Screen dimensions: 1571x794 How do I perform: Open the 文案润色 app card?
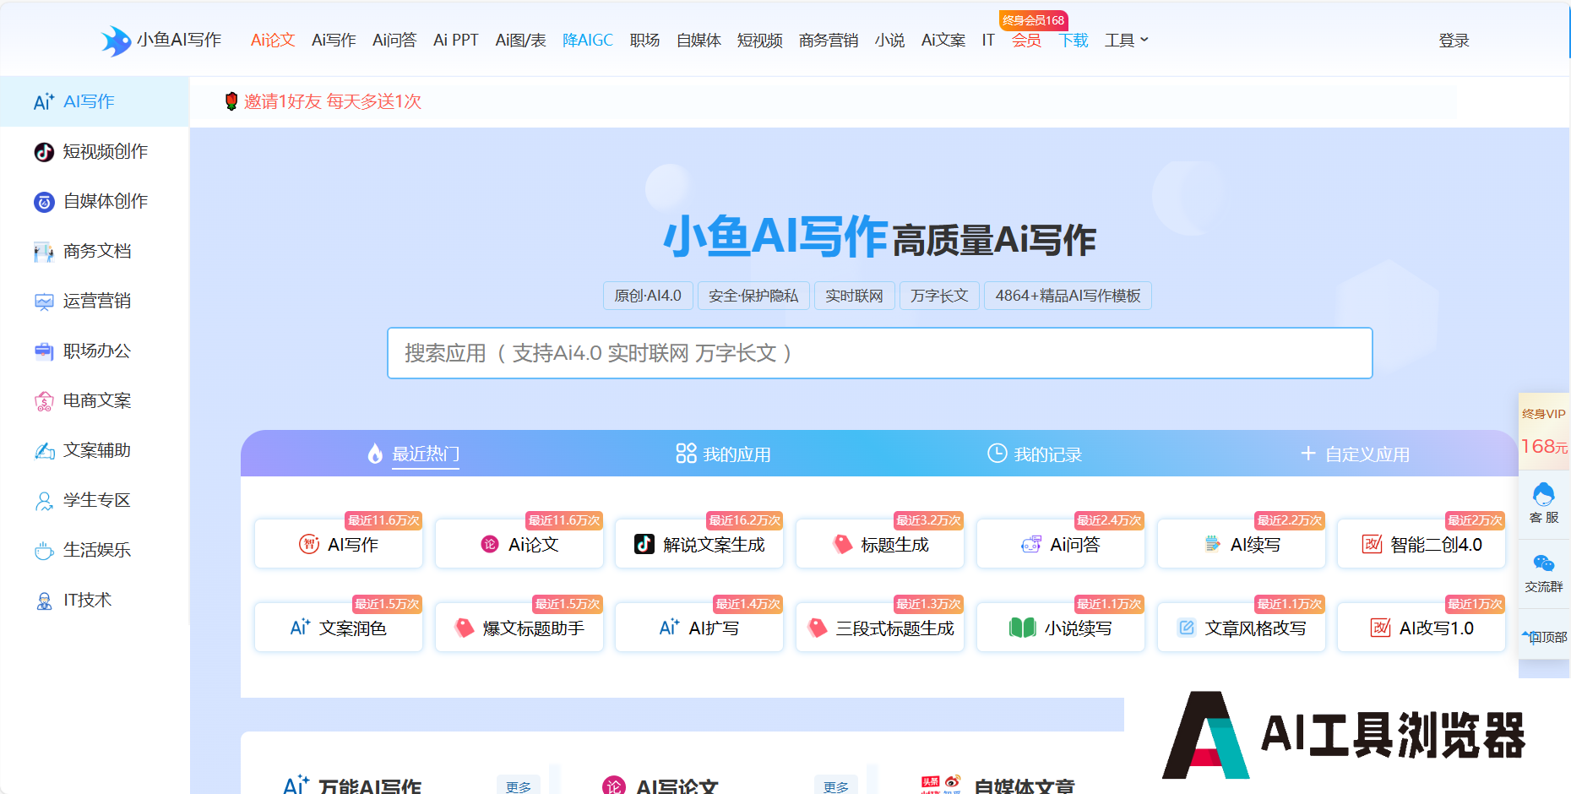point(339,628)
